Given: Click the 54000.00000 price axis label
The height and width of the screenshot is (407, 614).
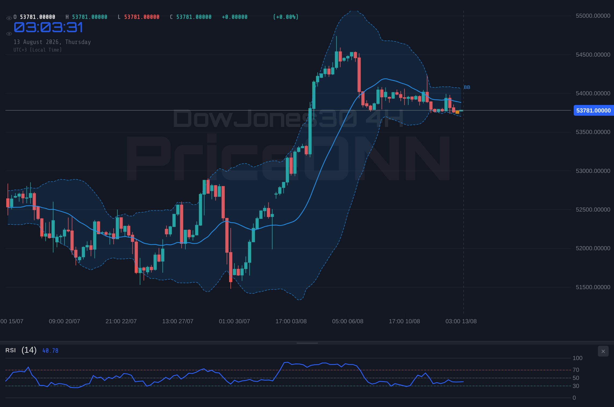Looking at the screenshot, I should (x=593, y=93).
